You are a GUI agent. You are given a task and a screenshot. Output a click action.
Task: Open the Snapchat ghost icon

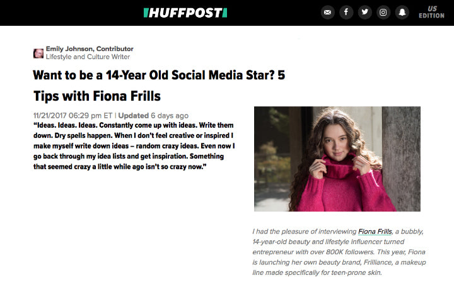pos(402,13)
